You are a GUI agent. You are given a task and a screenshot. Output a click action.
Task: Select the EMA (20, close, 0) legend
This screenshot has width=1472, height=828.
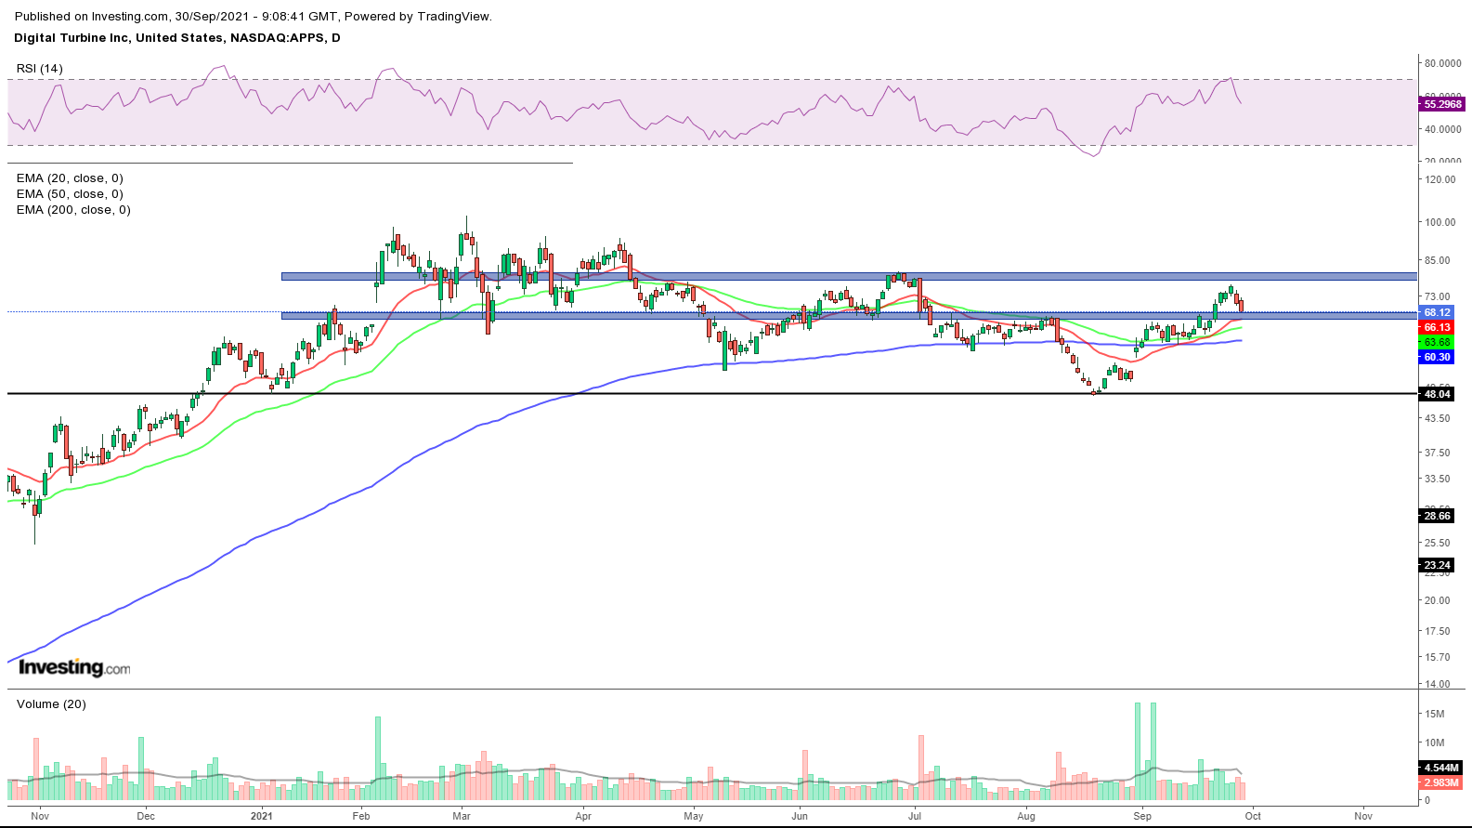pos(70,178)
